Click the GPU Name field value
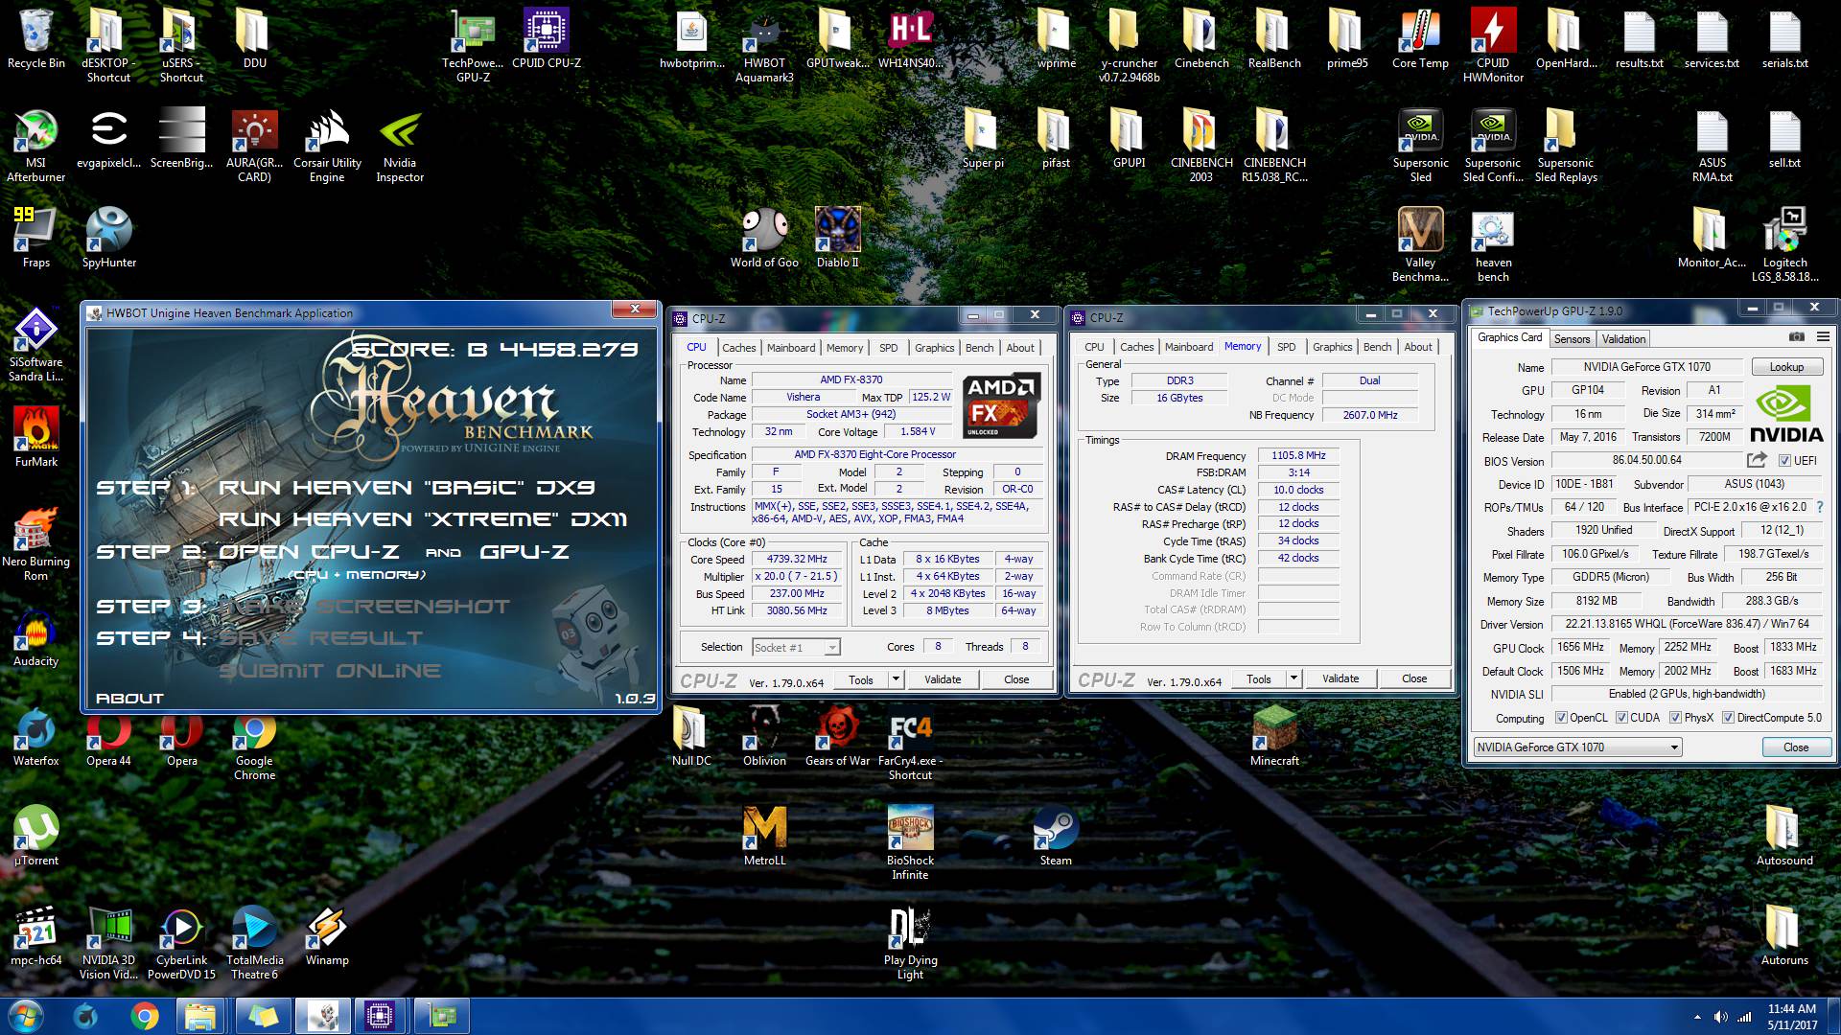Viewport: 1841px width, 1035px height. click(1646, 367)
